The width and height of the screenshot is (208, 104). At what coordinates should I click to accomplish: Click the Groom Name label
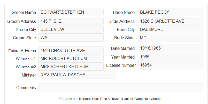coord(24,12)
